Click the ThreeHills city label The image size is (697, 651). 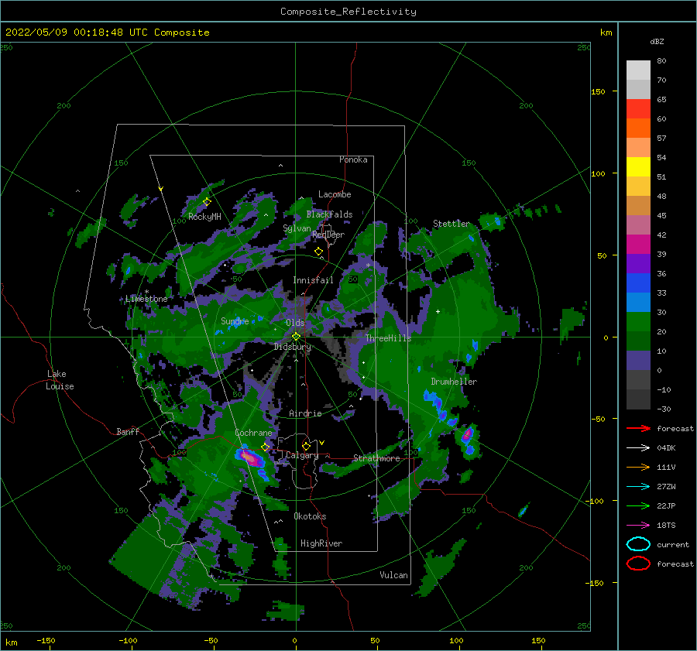tap(389, 338)
